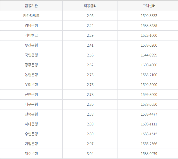Image resolution: width=178 pixels, height=159 pixels.
Task: Click phone number 1599-1111
Action: pyautogui.click(x=149, y=124)
